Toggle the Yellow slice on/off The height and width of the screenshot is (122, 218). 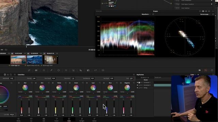pyautogui.click(x=53, y=83)
